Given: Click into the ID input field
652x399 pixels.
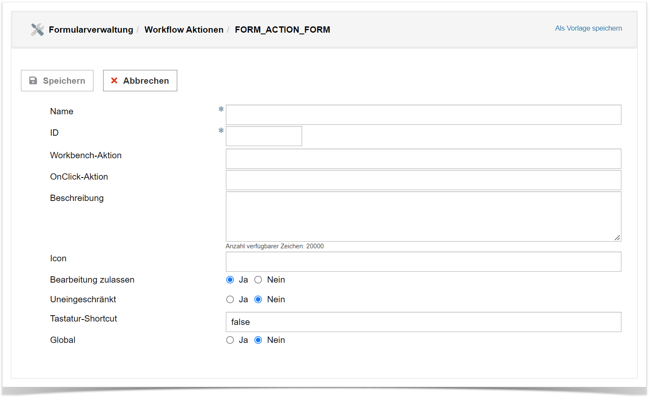Looking at the screenshot, I should [264, 136].
